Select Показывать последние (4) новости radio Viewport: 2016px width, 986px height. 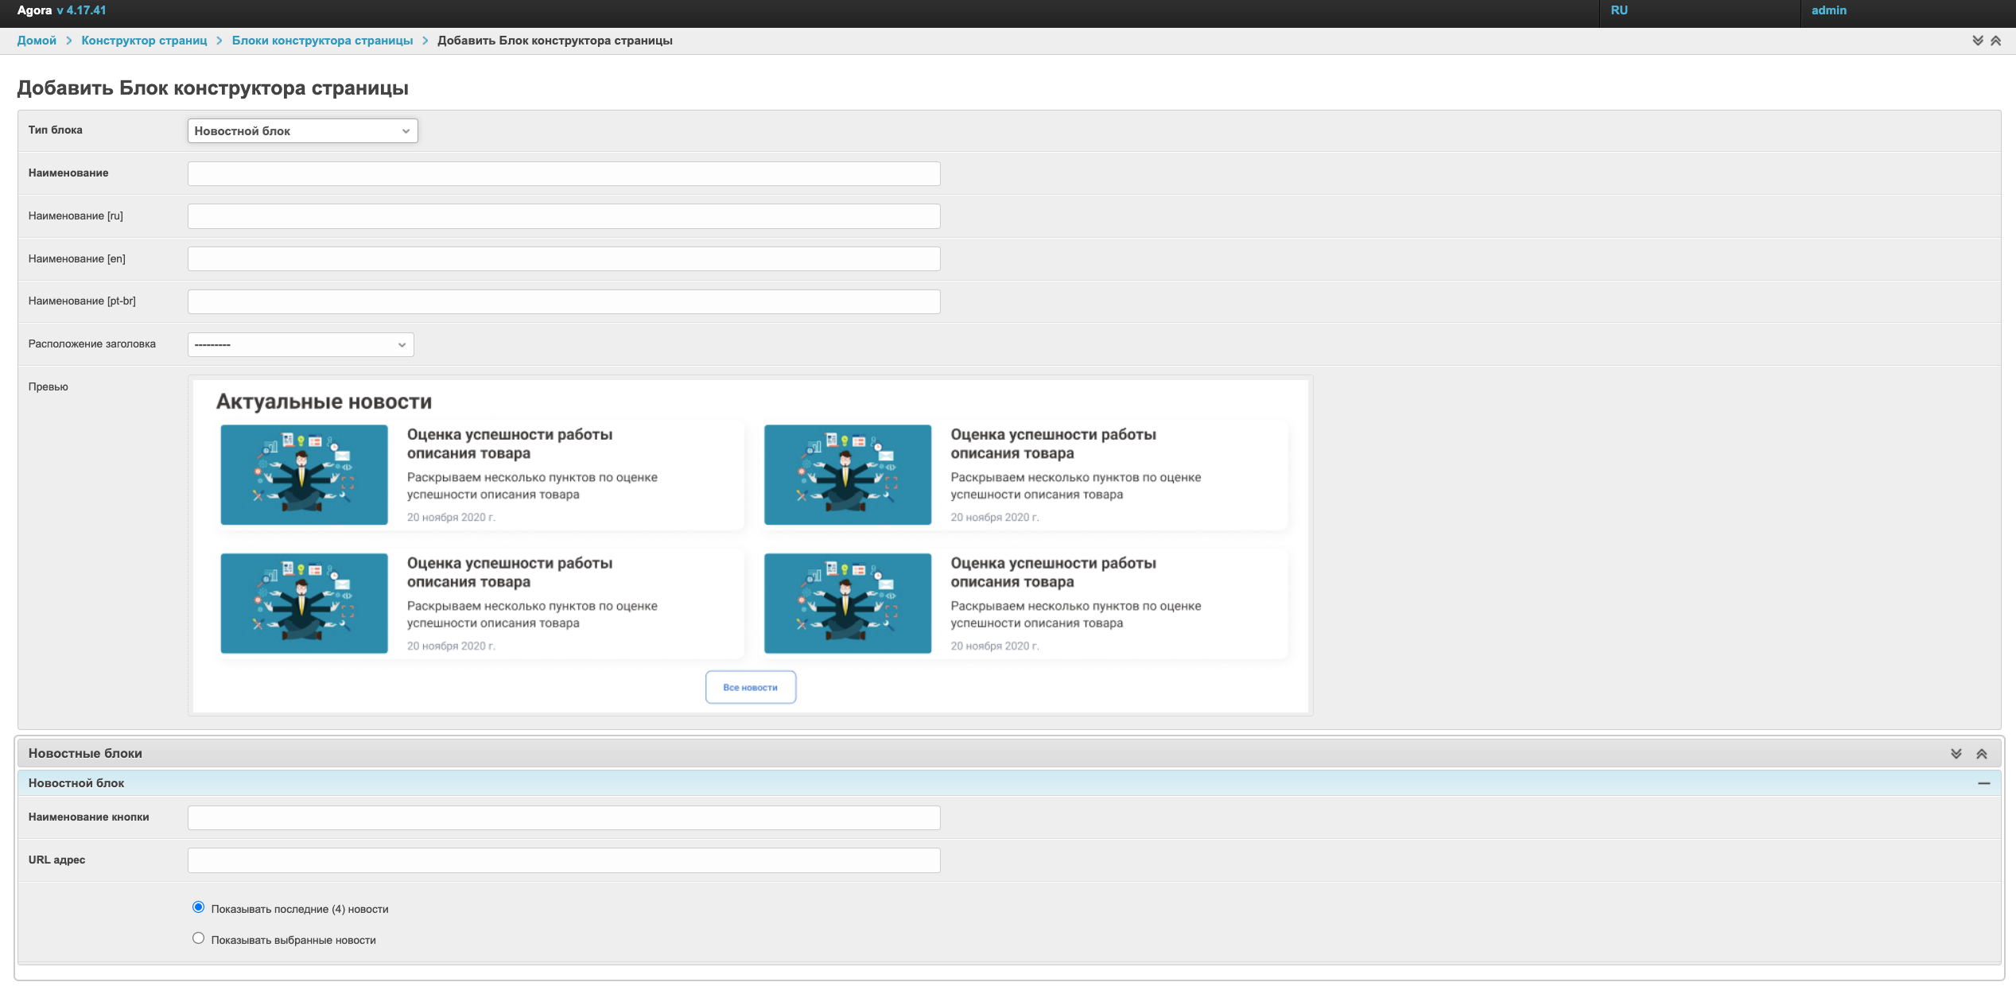pyautogui.click(x=199, y=907)
